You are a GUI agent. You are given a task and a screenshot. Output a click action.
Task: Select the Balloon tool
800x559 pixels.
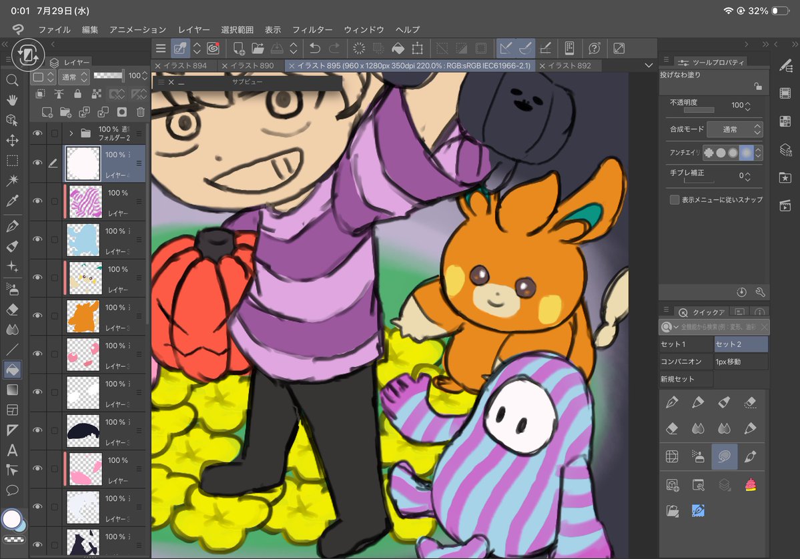pos(12,490)
